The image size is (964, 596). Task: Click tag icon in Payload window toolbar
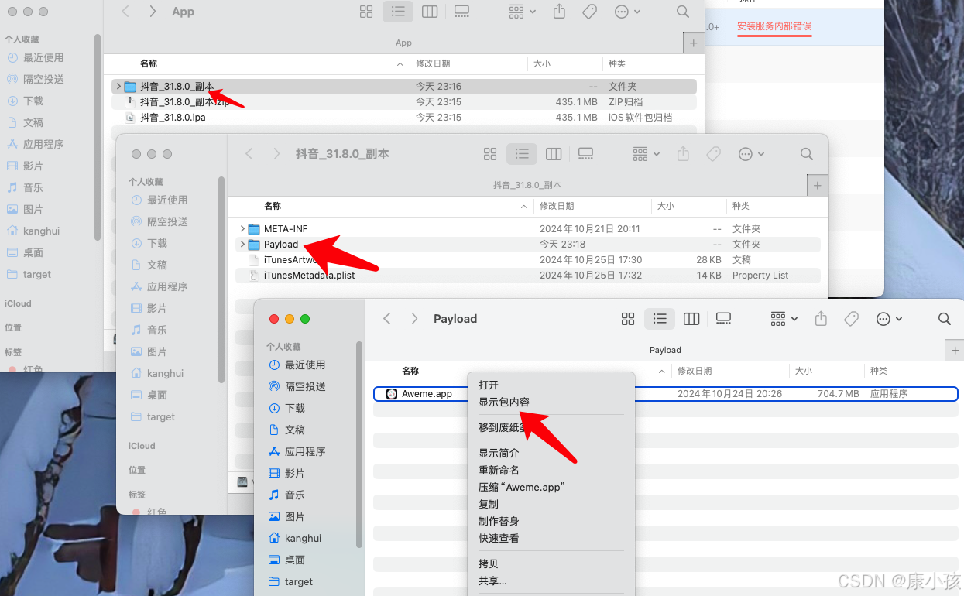click(852, 319)
